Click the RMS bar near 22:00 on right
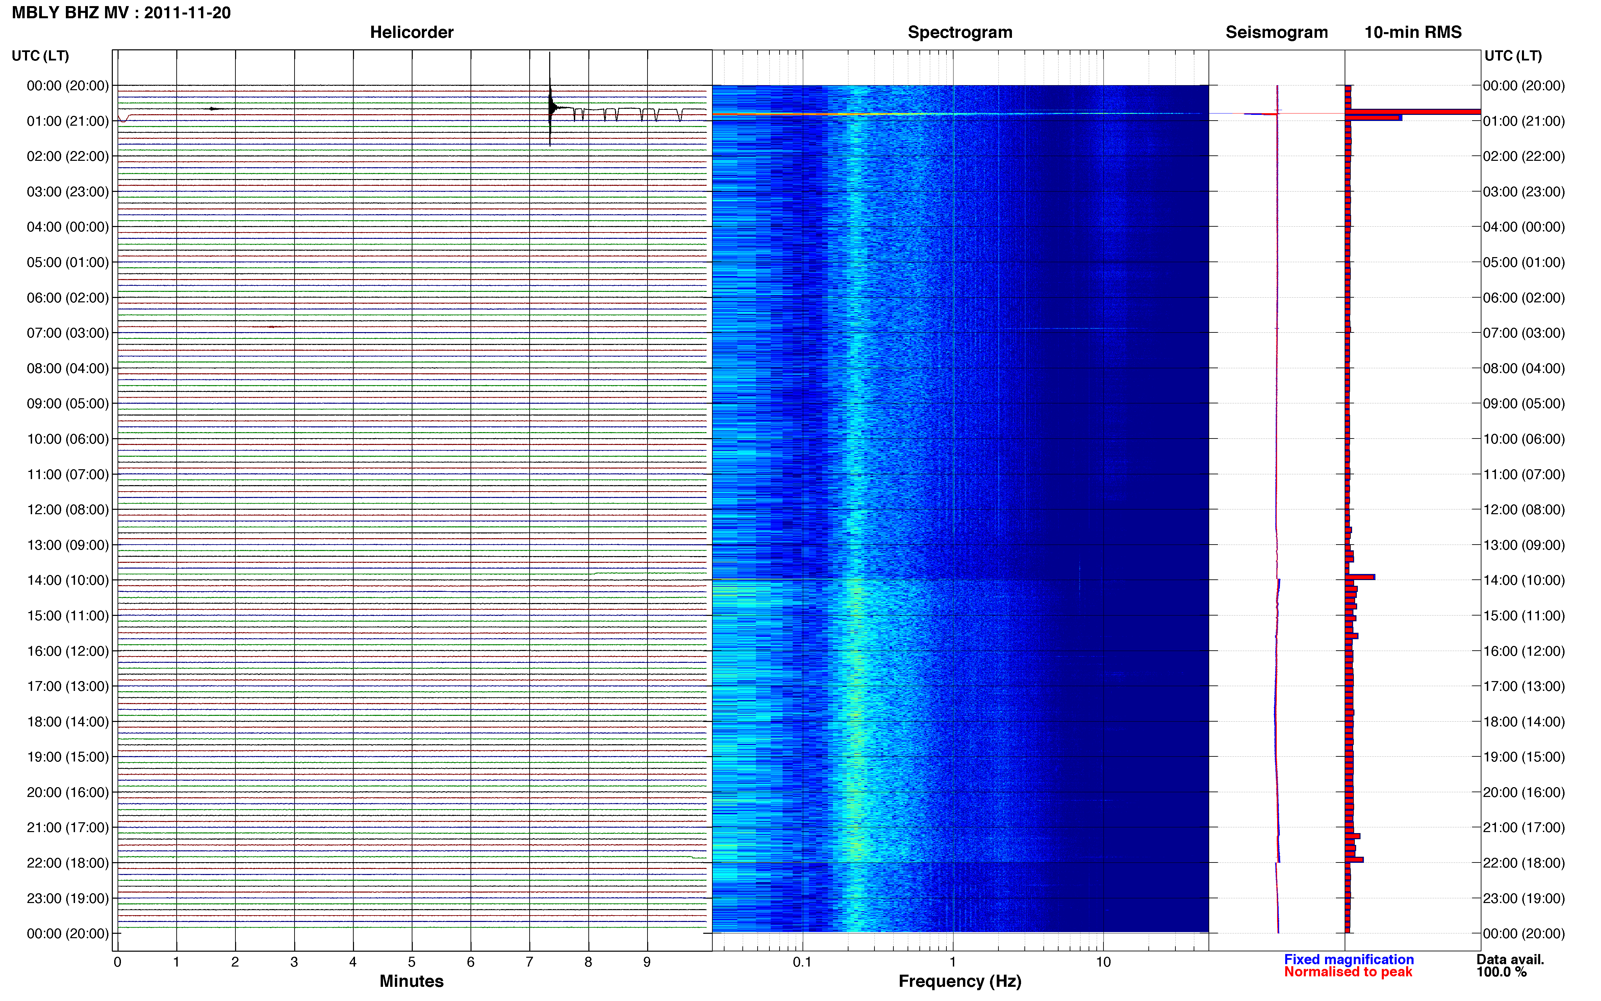The height and width of the screenshot is (1001, 1601). pyautogui.click(x=1354, y=859)
